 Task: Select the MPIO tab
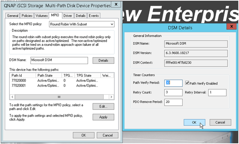coord(55,15)
